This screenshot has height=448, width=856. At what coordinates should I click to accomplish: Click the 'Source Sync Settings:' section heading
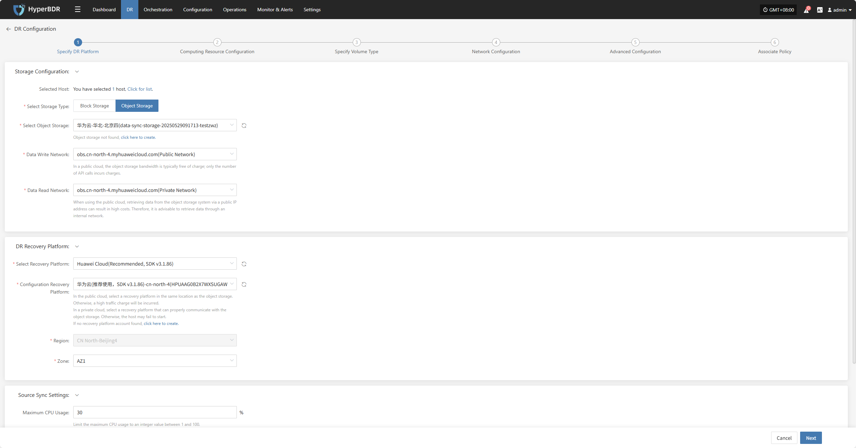click(x=44, y=395)
